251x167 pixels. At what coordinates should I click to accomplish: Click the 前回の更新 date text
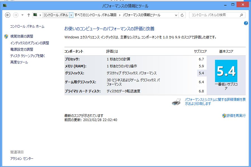coord(91,120)
